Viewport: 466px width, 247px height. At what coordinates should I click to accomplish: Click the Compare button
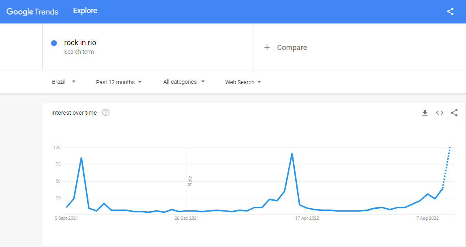point(291,48)
